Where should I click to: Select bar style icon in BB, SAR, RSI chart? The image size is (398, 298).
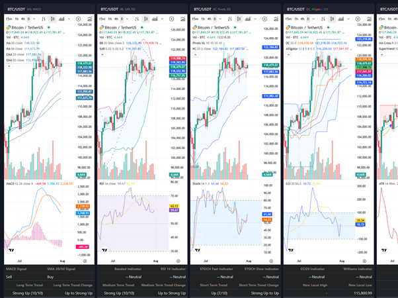coord(137,19)
